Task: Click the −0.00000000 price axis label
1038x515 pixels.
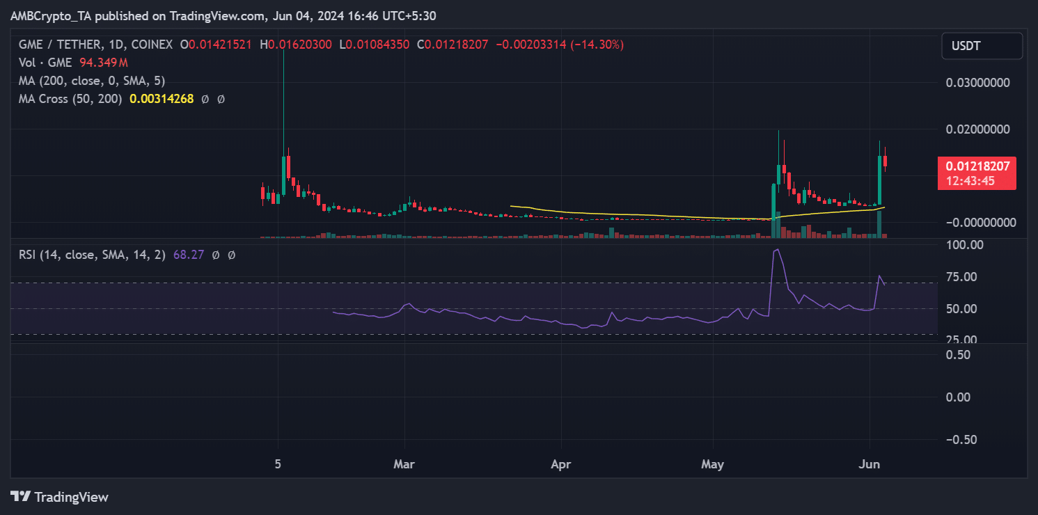Action: point(982,223)
